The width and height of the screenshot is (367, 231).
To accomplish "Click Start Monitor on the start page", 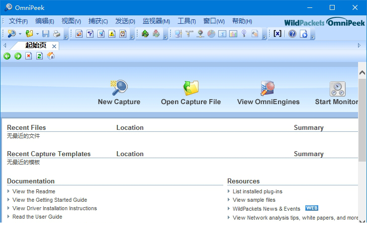I will [337, 92].
